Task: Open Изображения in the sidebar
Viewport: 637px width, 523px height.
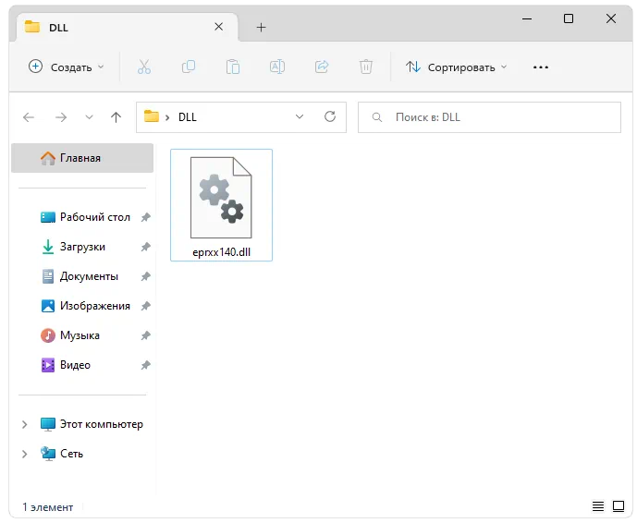Action: click(86, 306)
